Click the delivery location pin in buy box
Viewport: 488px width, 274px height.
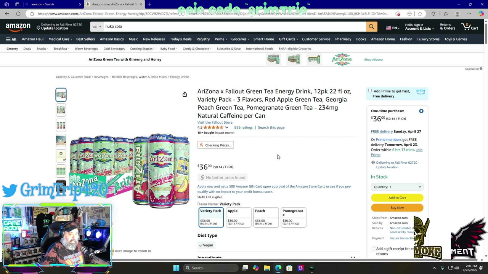pyautogui.click(x=373, y=162)
